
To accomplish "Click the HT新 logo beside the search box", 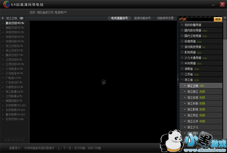I will [182, 19].
